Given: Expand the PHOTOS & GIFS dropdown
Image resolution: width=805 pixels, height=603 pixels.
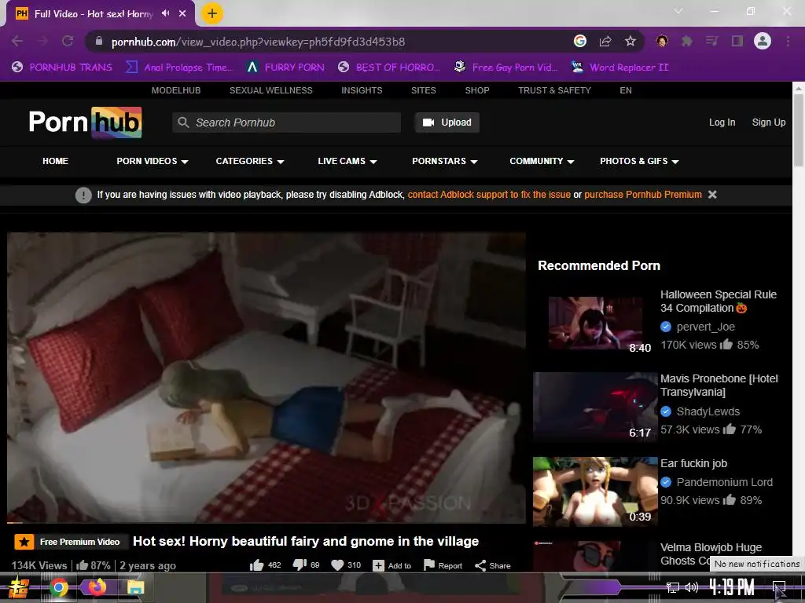Looking at the screenshot, I should point(640,161).
